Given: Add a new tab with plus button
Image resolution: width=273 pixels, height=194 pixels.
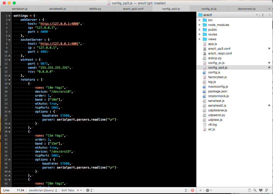Looking at the screenshot, I should [x=269, y=9].
